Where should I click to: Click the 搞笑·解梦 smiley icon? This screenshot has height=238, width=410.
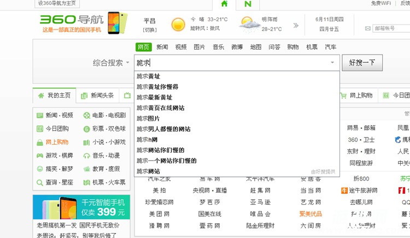pos(40,169)
